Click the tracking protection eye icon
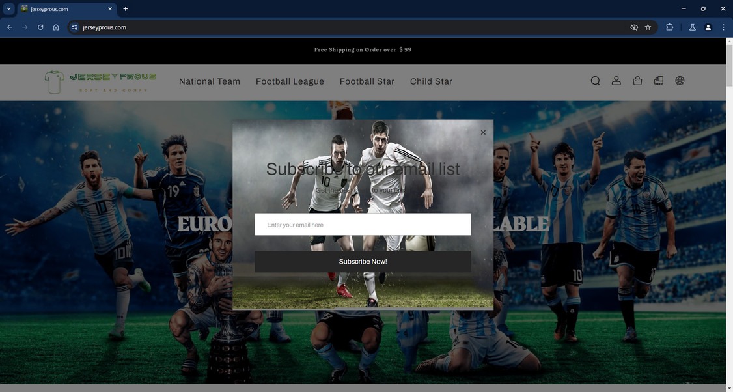 [634, 27]
